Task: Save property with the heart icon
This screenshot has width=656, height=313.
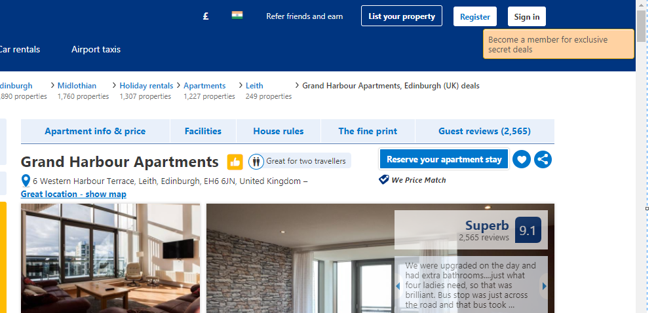Action: [521, 159]
